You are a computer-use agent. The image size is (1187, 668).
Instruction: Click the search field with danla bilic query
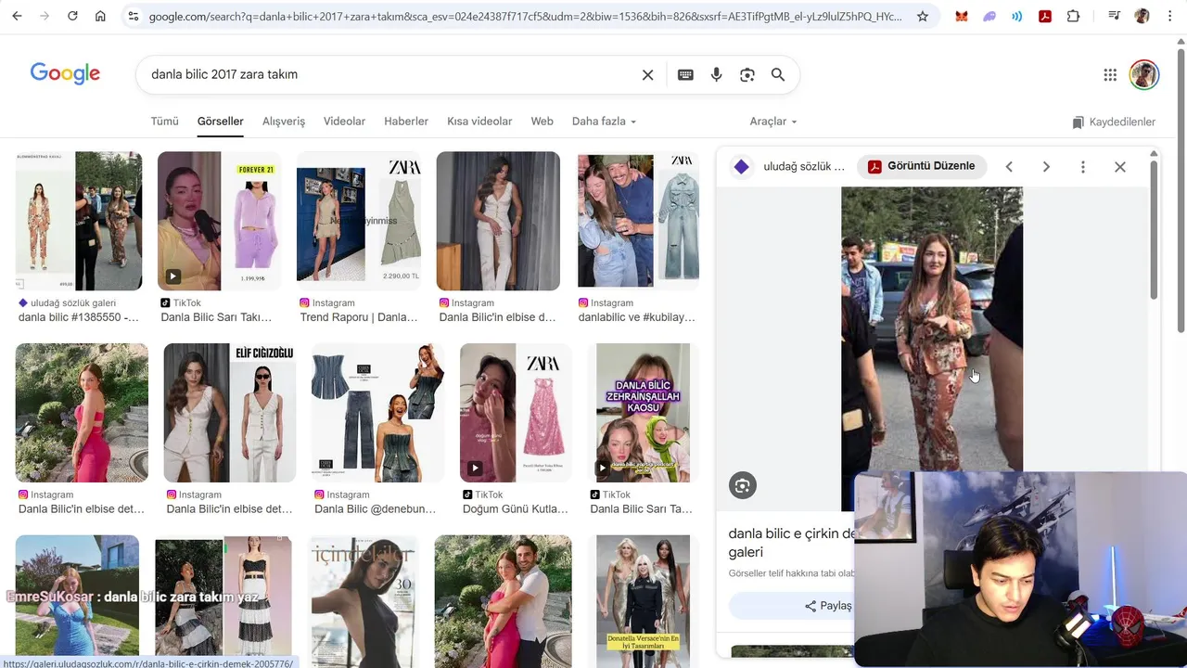coord(389,74)
